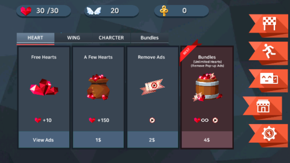Select the heart sack image

pos(98,87)
